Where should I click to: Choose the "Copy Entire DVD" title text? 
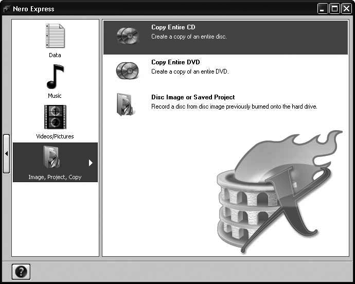point(175,62)
